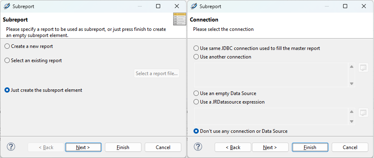Click the another connection expression text area
Image resolution: width=374 pixels, height=158 pixels.
point(271,75)
